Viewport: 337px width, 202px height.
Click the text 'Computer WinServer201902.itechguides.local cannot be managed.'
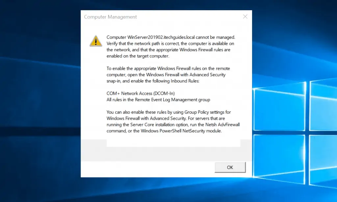(x=171, y=37)
